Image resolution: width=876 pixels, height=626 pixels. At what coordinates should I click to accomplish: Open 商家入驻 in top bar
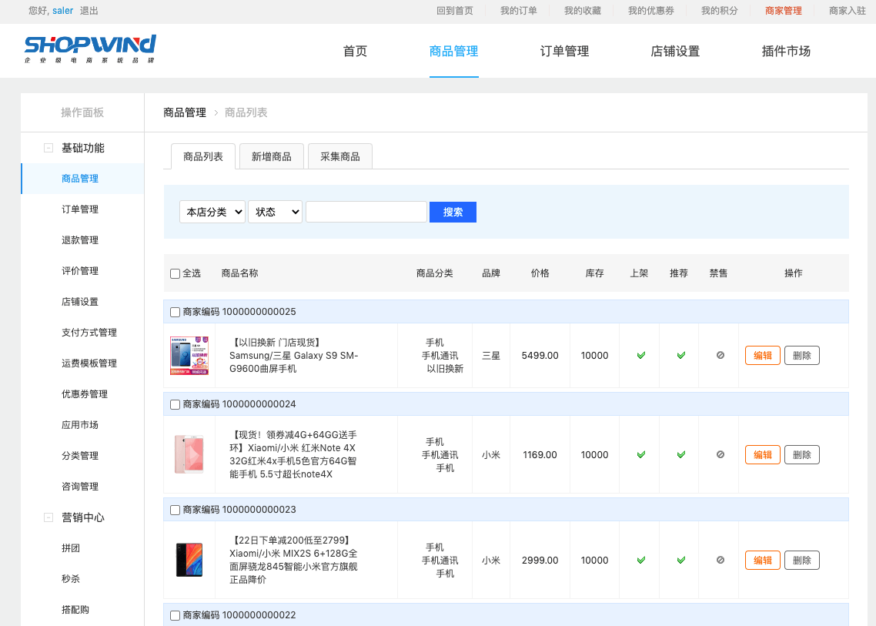pos(848,11)
